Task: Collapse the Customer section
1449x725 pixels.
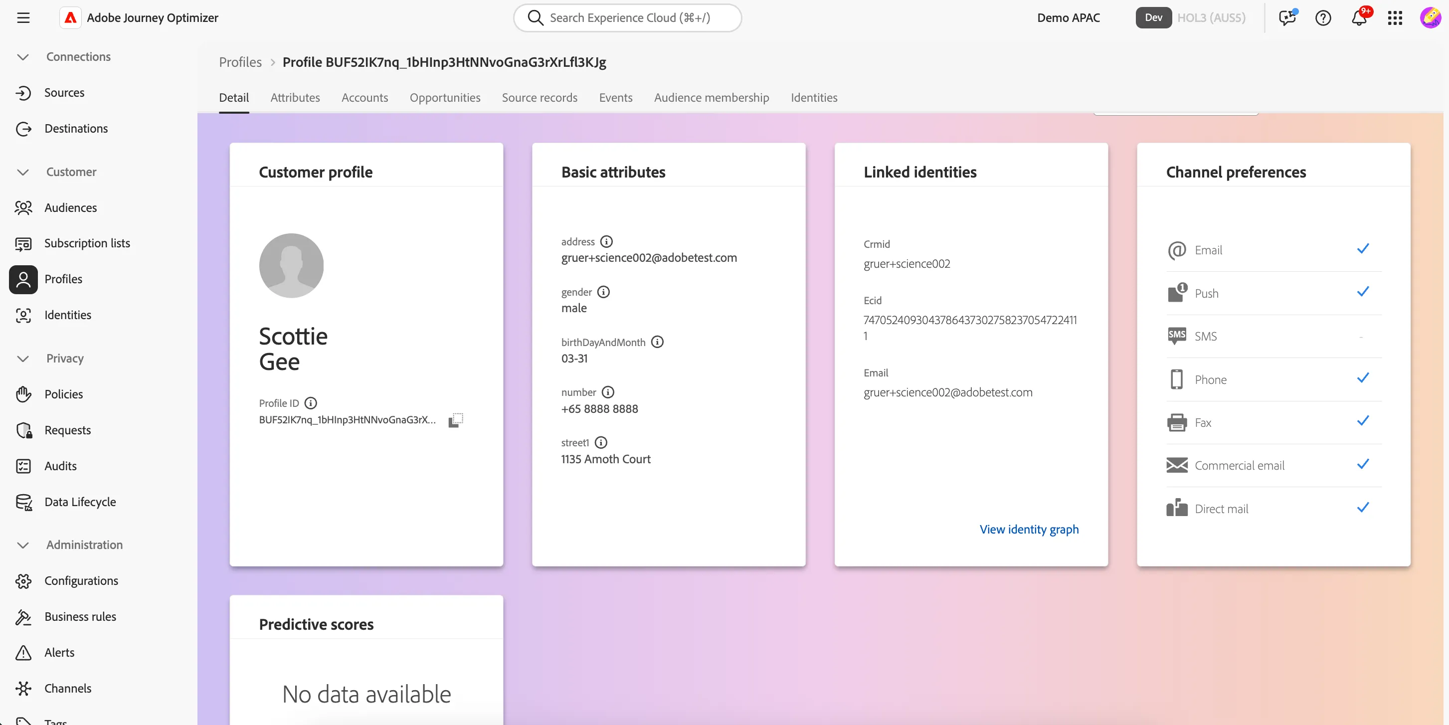Action: [x=23, y=172]
